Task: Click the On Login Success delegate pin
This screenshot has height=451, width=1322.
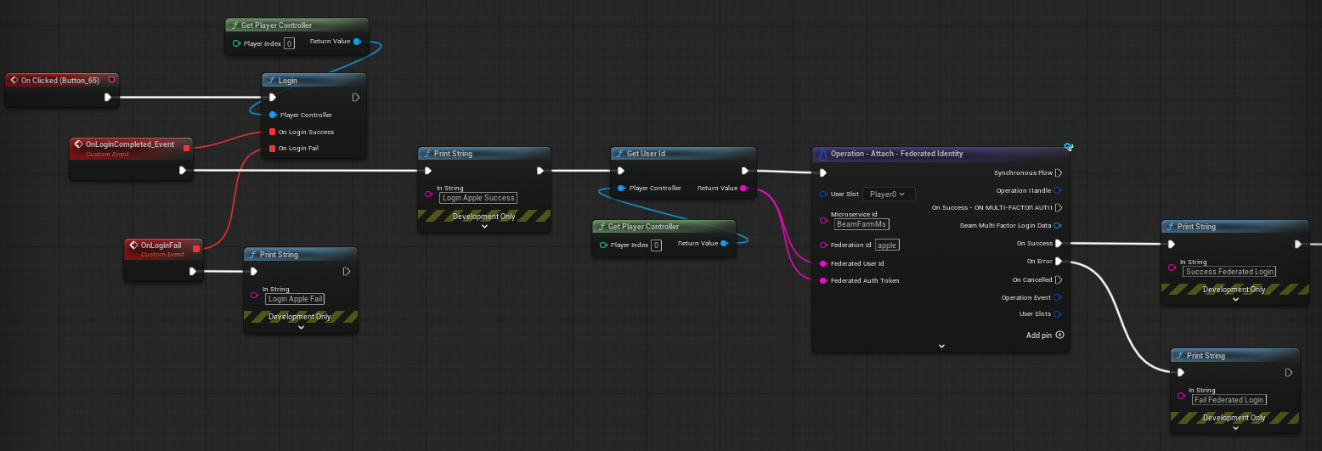Action: (x=272, y=132)
